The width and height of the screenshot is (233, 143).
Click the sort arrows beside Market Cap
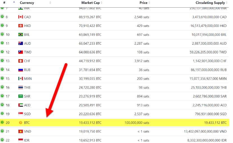(102, 3)
